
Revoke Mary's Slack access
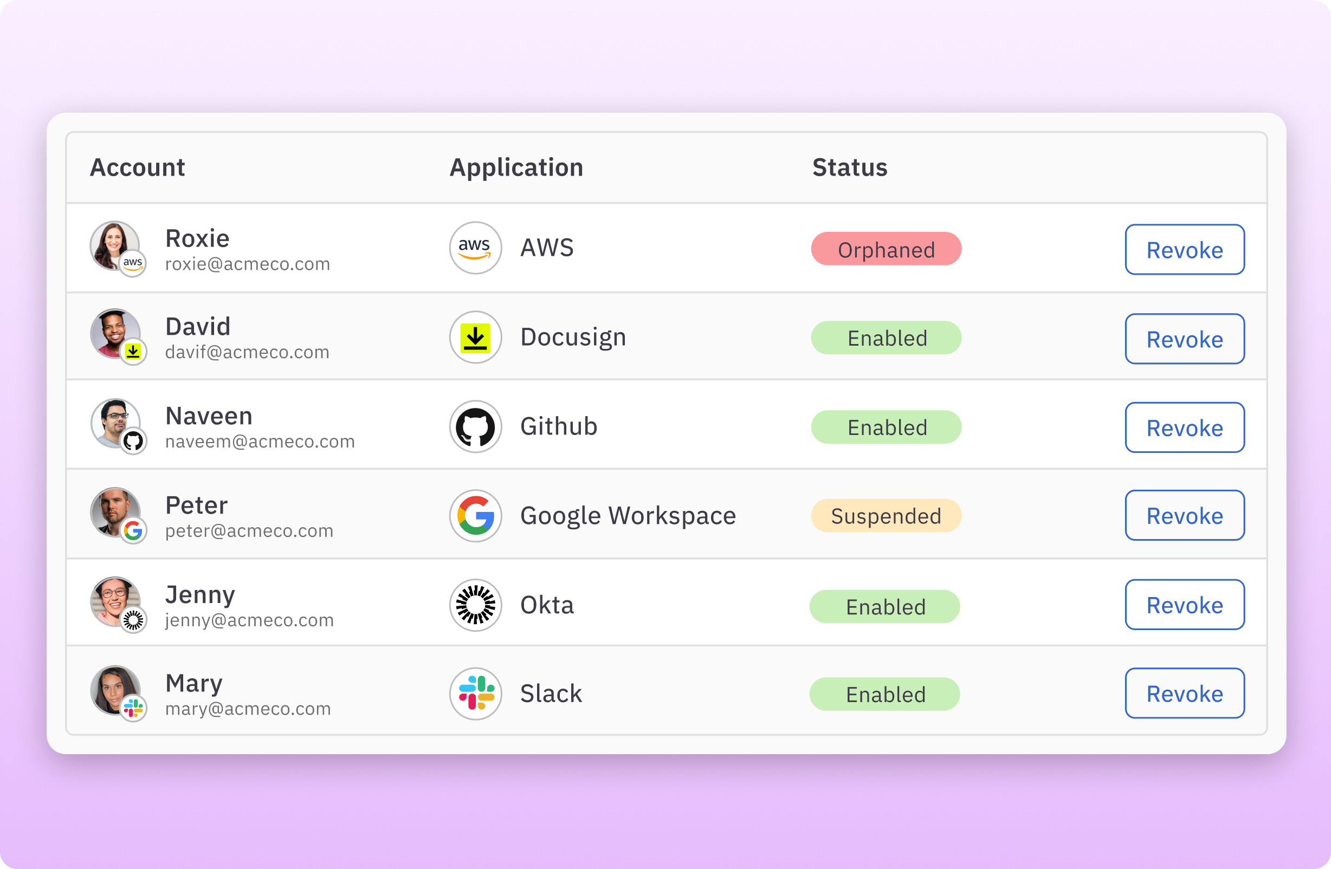[x=1185, y=693]
